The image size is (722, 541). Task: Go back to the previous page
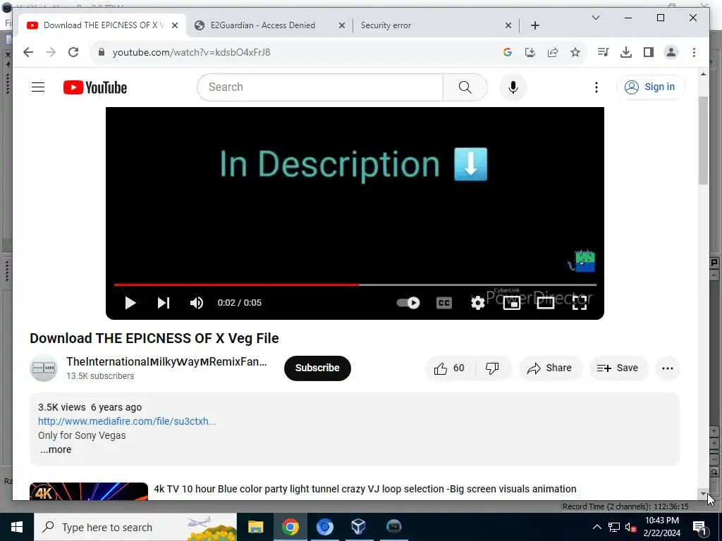pyautogui.click(x=28, y=52)
